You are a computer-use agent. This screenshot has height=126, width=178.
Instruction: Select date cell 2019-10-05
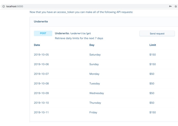[x=41, y=55]
